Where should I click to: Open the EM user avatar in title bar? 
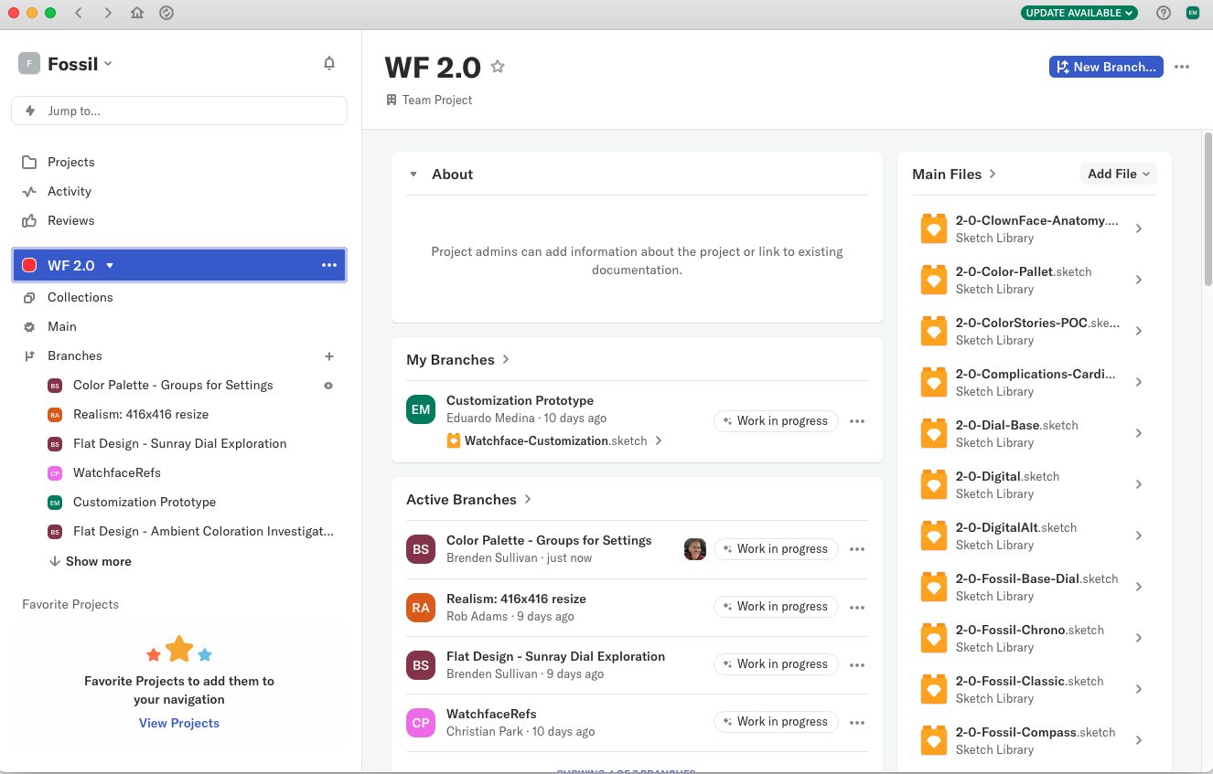tap(1192, 13)
